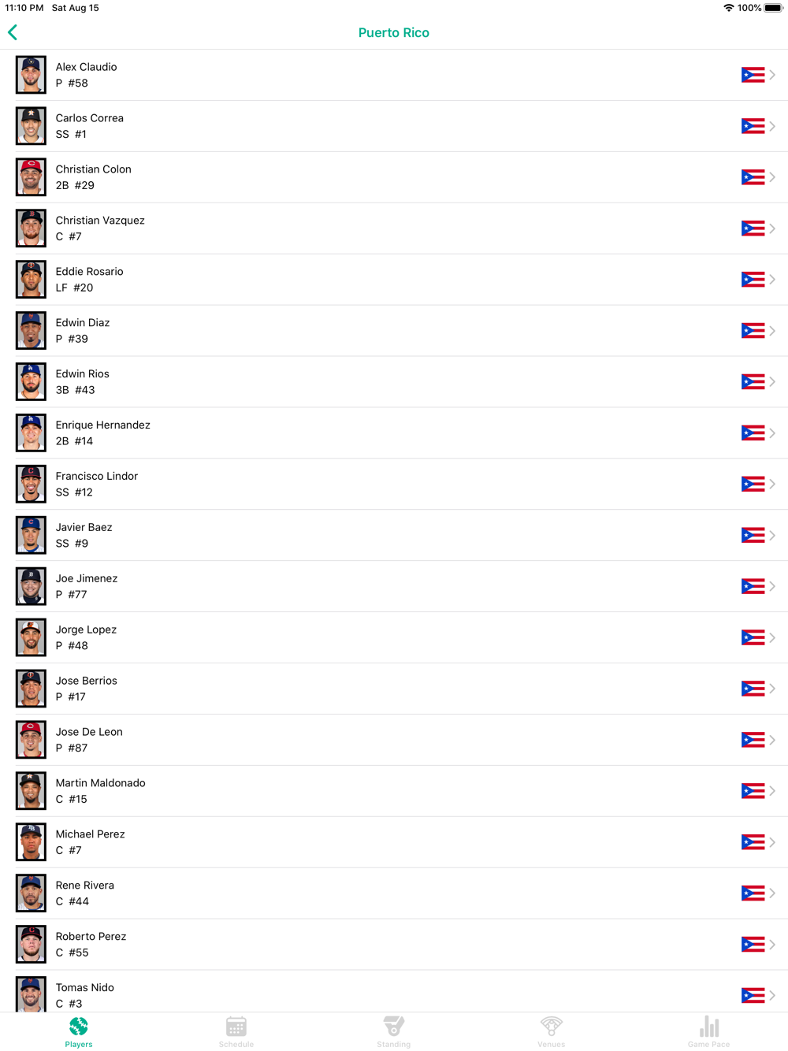Click the chevron on Tomas Nido row
788x1051 pixels.
coord(773,996)
